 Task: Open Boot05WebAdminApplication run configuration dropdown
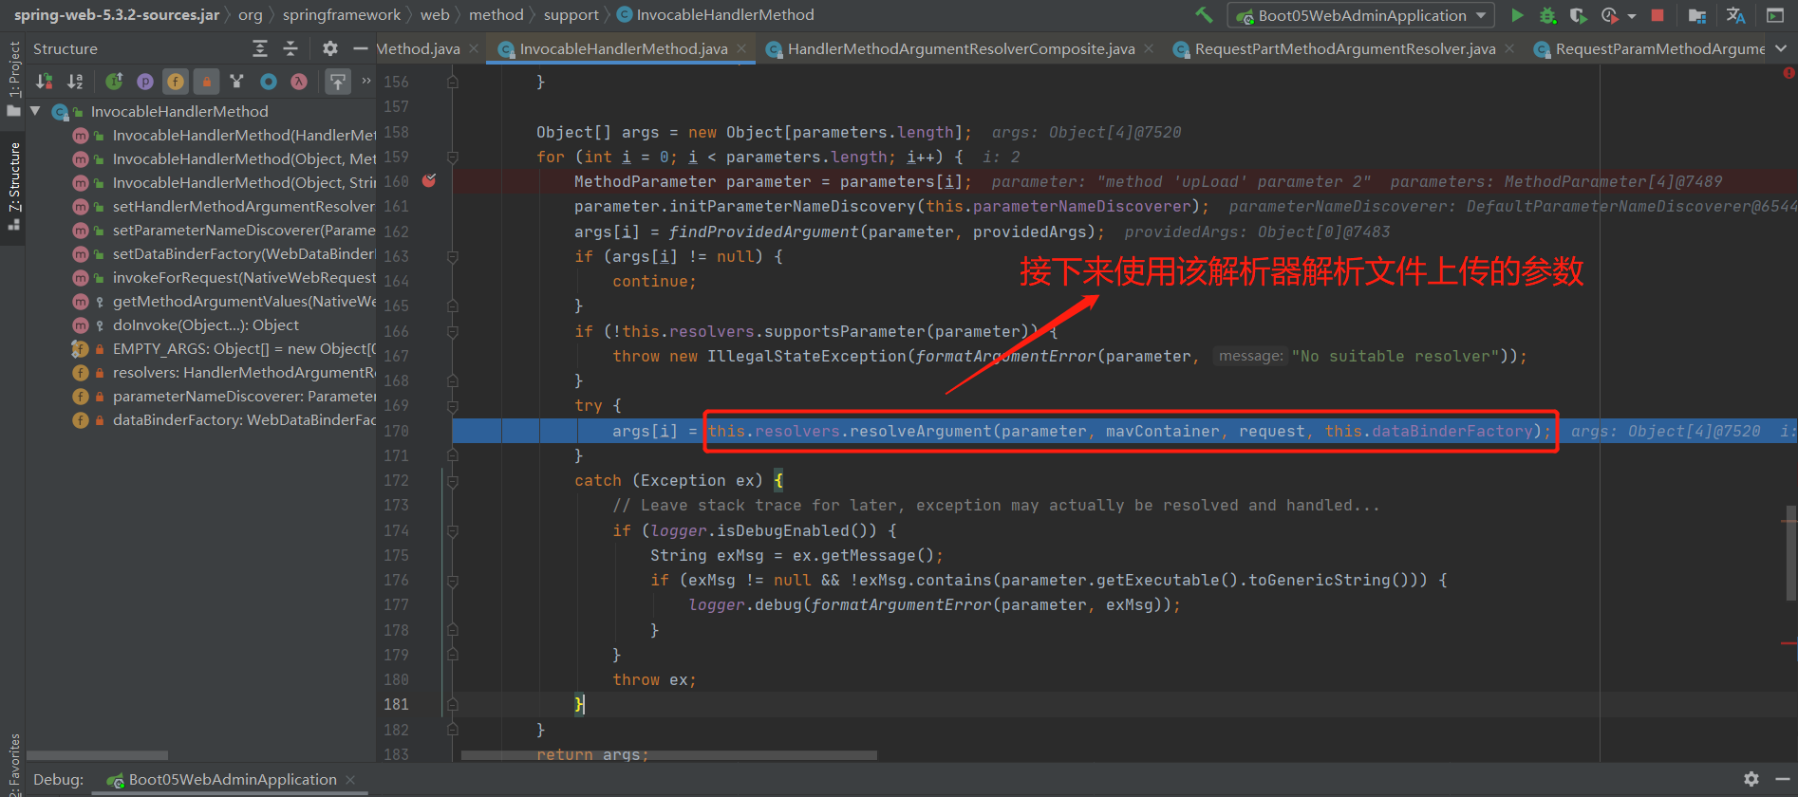click(1361, 15)
